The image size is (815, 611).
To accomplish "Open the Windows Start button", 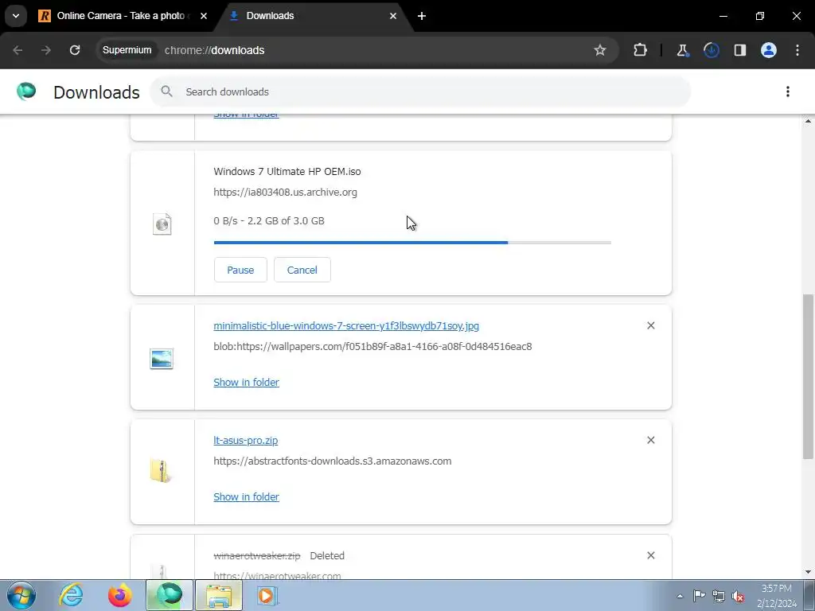I will [21, 595].
